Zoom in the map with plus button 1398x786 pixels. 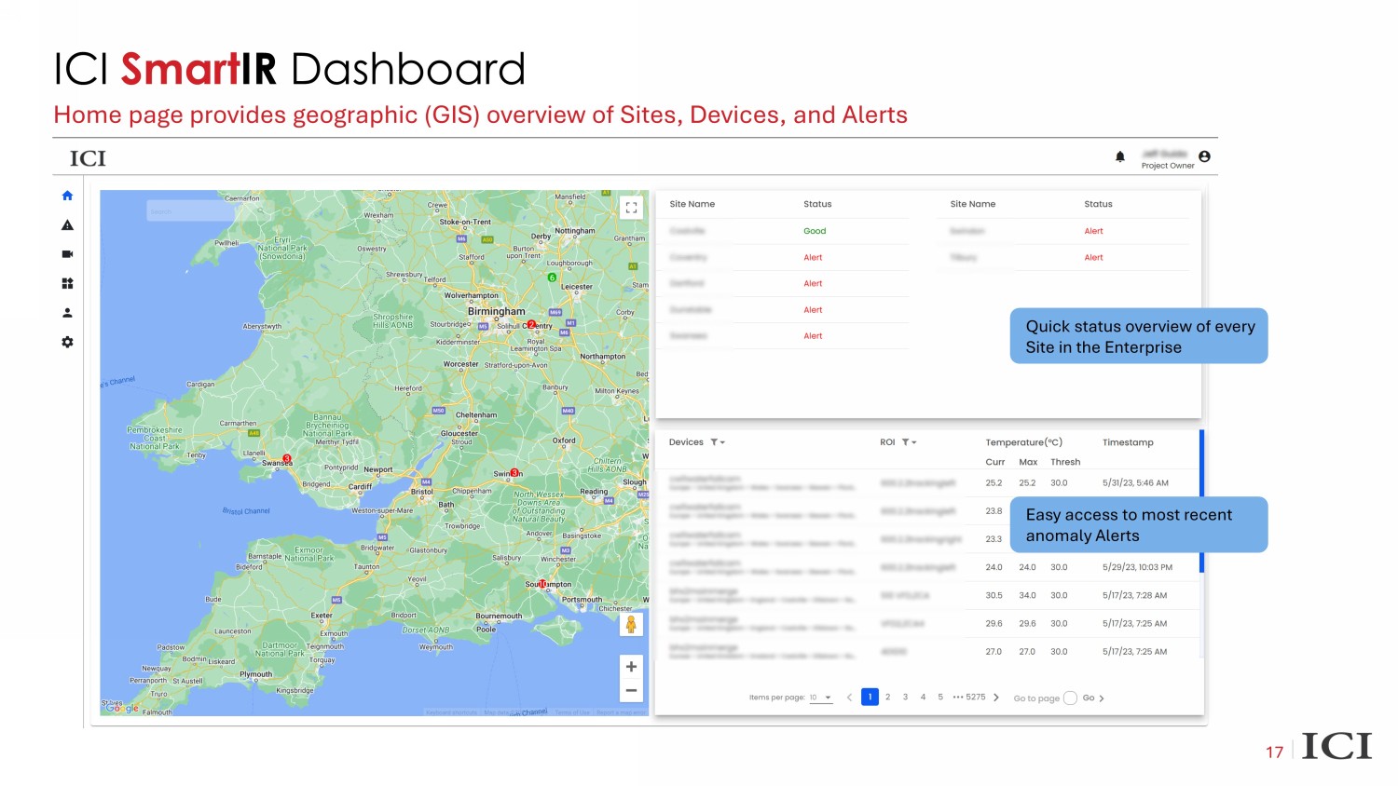(631, 667)
